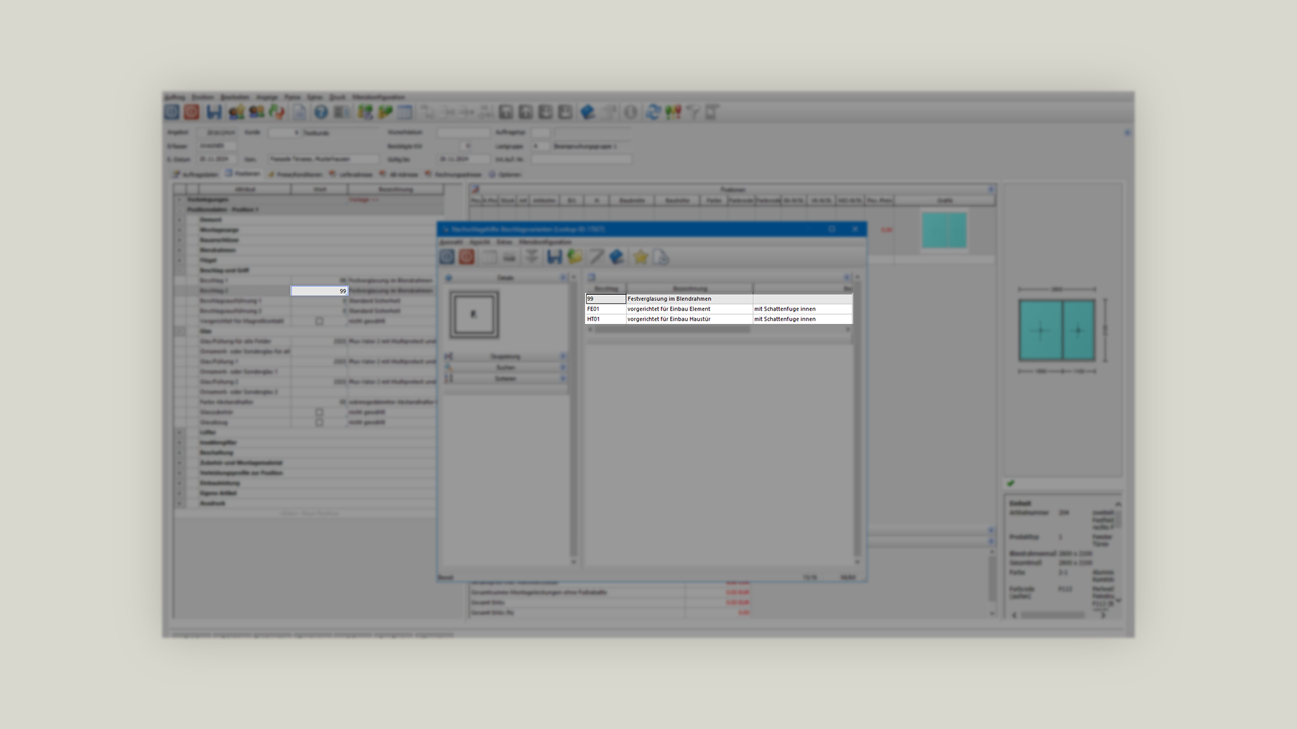Click the red power icon in lookup dialog

[467, 256]
